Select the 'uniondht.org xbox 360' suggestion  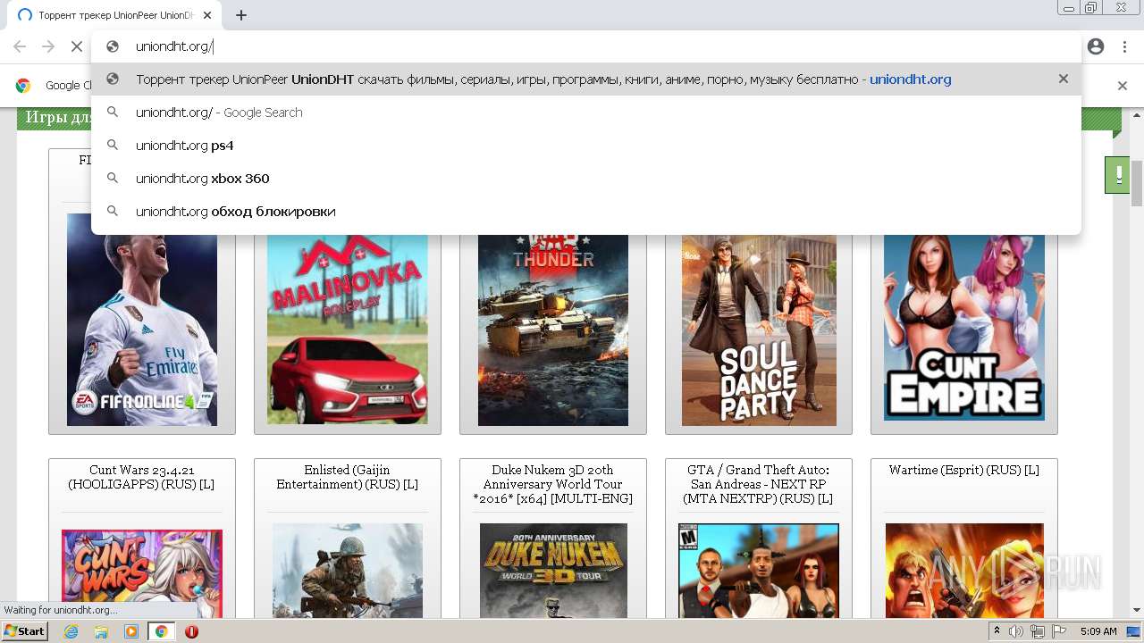(x=585, y=179)
